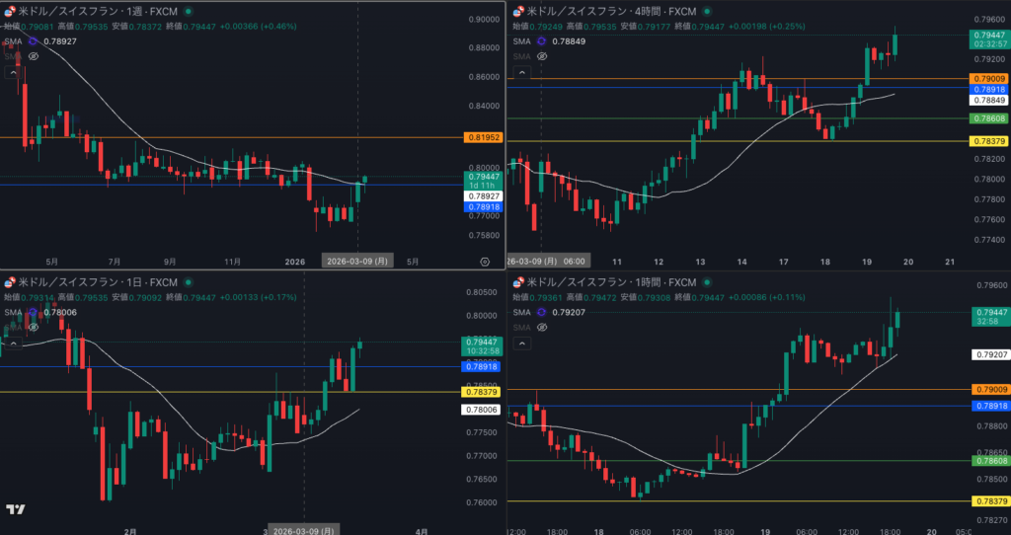Click TradingView logo in daily chart
1011x535 pixels.
(16, 509)
